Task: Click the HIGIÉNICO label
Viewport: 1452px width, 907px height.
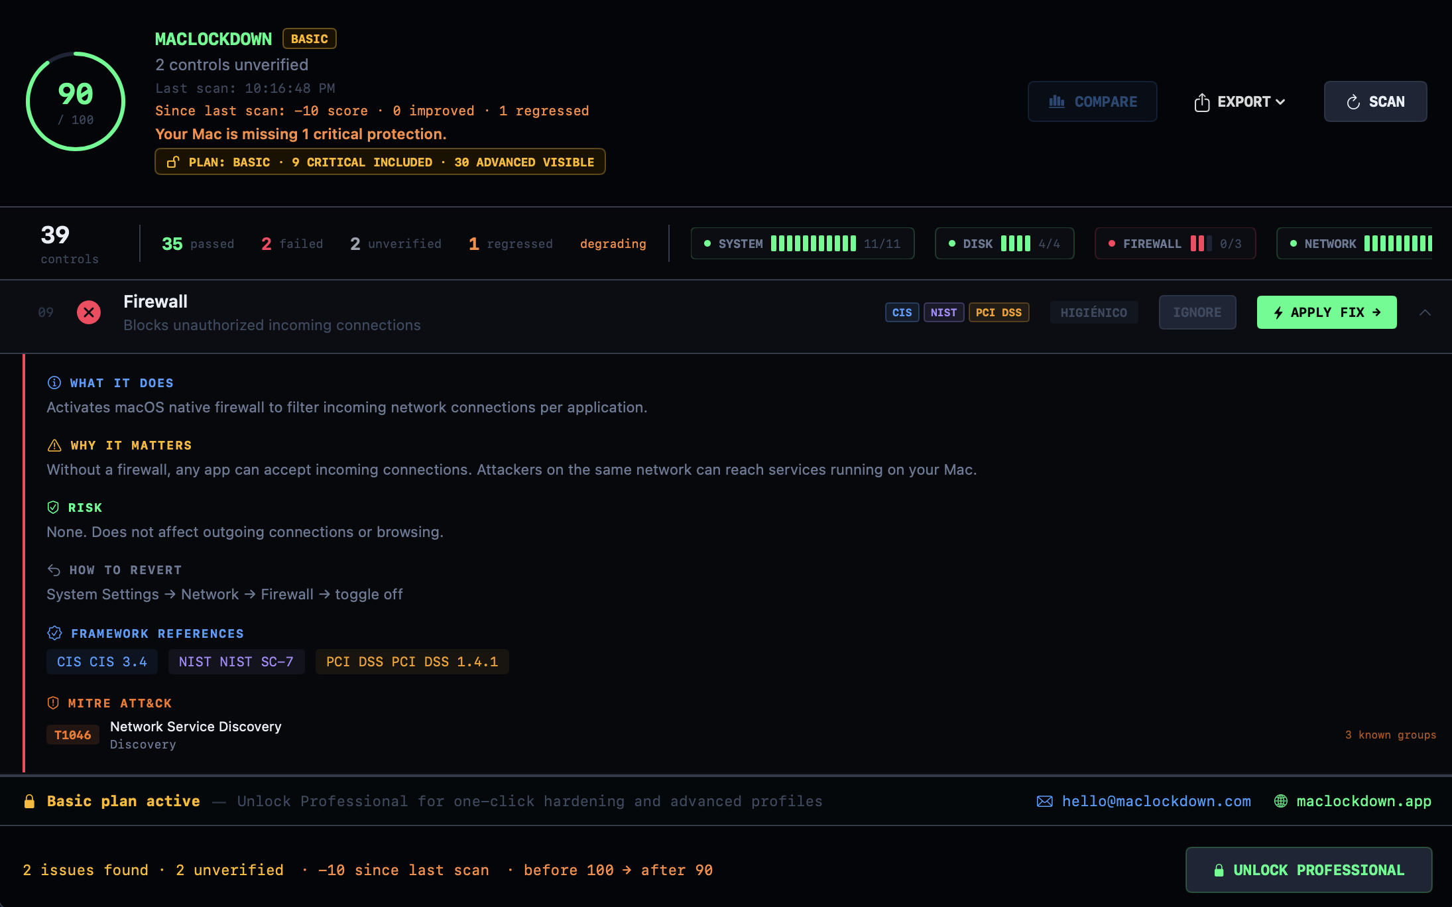Action: tap(1094, 312)
